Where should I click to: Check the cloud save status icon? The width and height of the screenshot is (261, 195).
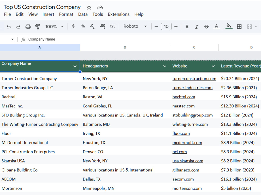(100, 8)
